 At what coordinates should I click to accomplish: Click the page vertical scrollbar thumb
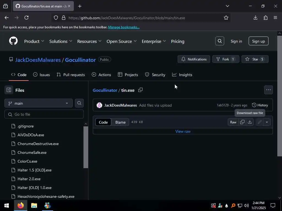(x=280, y=96)
